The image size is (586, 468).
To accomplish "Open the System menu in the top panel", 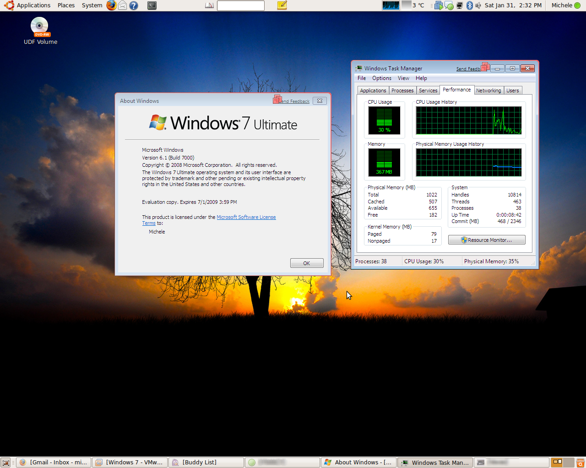I will [92, 5].
